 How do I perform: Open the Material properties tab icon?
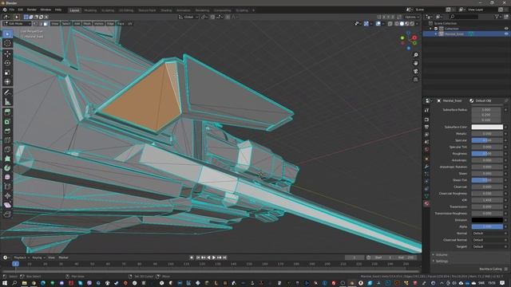[x=426, y=204]
